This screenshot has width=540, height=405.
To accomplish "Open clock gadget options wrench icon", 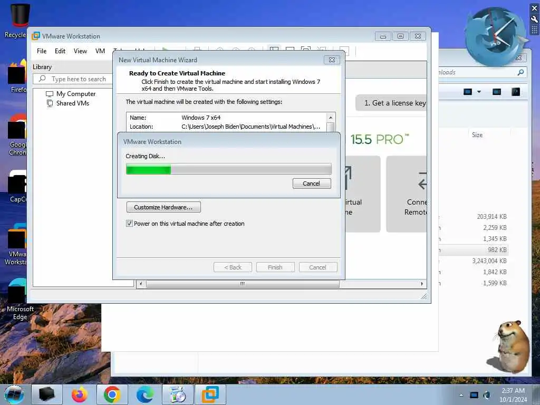I will (535, 20).
